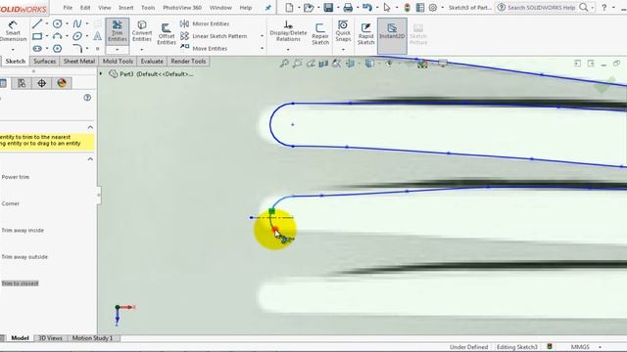Viewport: 627px width, 352px height.
Task: Expand the Part3 flyout tree arrow
Action: [101, 74]
